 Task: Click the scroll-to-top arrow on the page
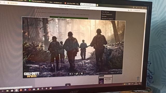pyautogui.click(x=138, y=79)
